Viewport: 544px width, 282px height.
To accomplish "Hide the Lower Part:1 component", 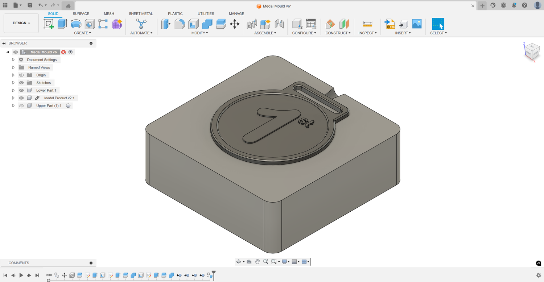I will 21,90.
